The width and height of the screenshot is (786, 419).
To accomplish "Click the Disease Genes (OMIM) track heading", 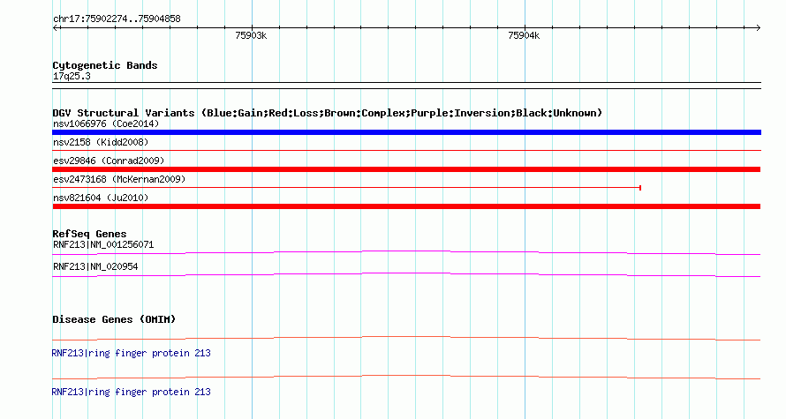I will click(x=114, y=319).
